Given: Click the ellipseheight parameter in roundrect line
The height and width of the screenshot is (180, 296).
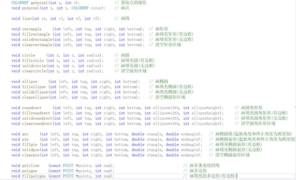Looking at the screenshot, I should [x=206, y=108].
